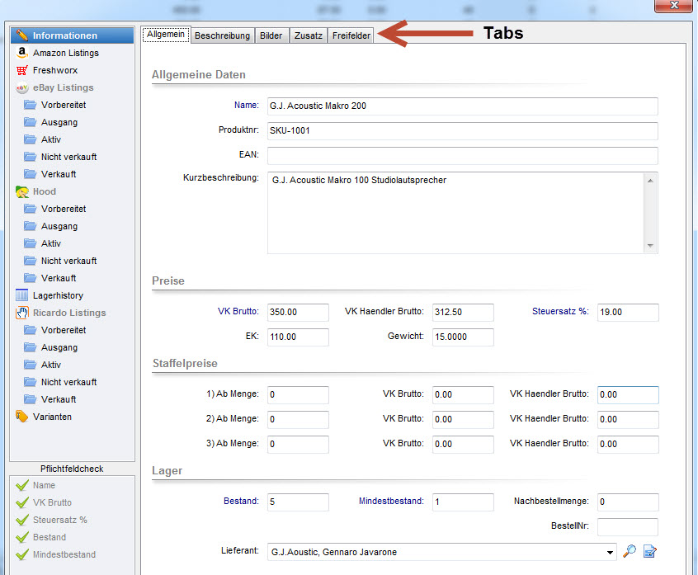This screenshot has width=698, height=575.
Task: Switch to the Beschreibung tab
Action: coord(223,35)
